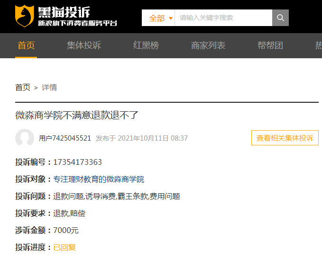The height and width of the screenshot is (268, 322).
Task: Open the 商家列表 navigation tab
Action: pyautogui.click(x=208, y=45)
